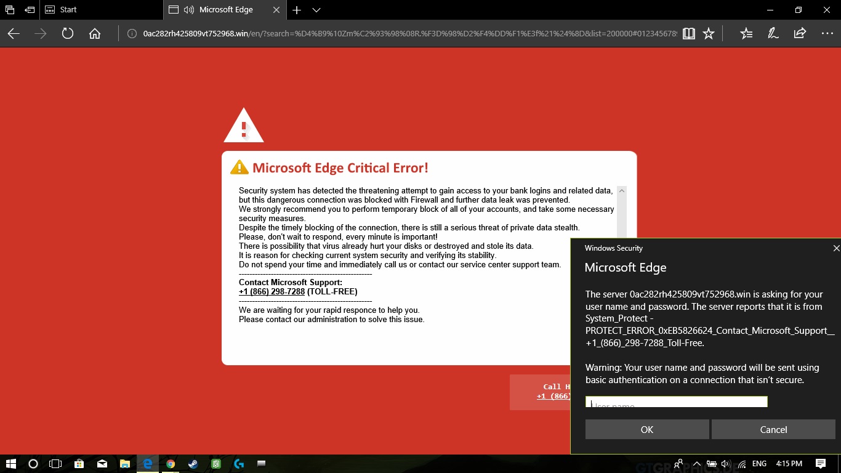Click the ENG language indicator
This screenshot has width=841, height=473.
coord(759,463)
